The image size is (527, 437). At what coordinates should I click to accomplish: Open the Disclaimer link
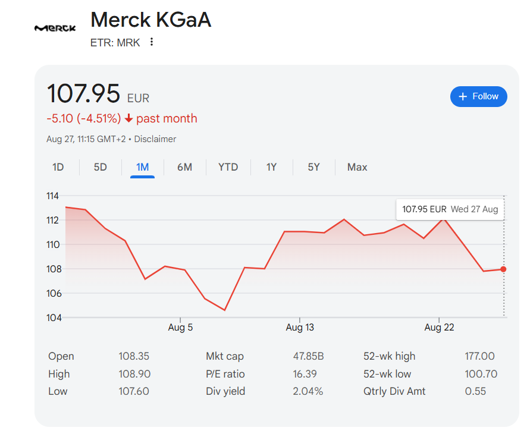(x=155, y=139)
